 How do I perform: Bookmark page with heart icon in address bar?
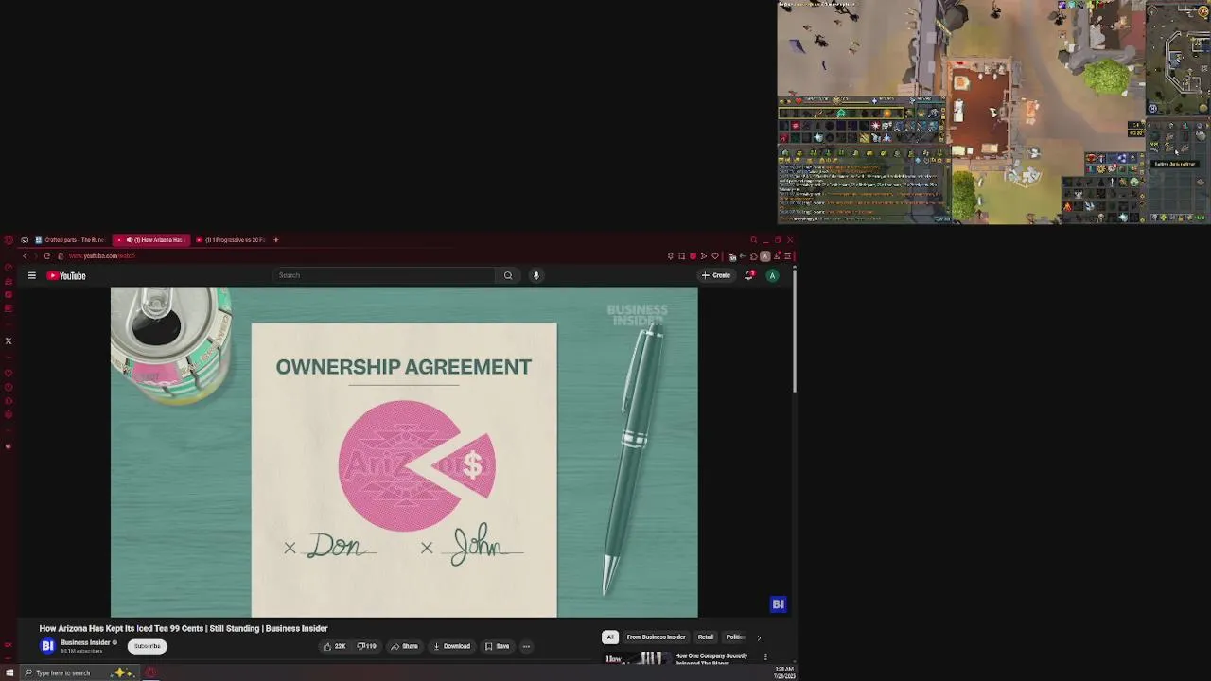click(714, 256)
